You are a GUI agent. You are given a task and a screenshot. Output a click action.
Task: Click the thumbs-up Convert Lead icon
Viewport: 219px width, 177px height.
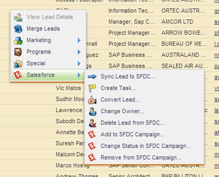click(x=92, y=100)
